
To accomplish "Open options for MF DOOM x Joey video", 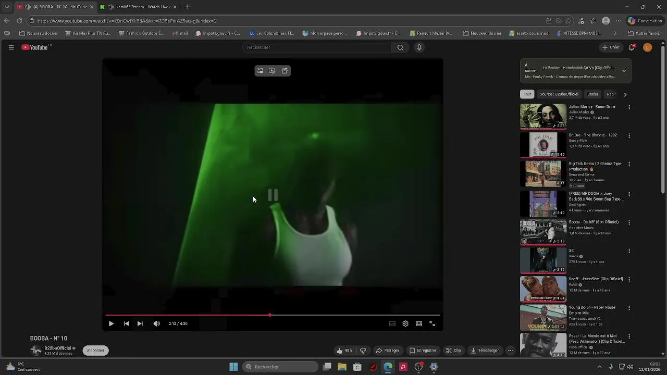I will click(629, 194).
